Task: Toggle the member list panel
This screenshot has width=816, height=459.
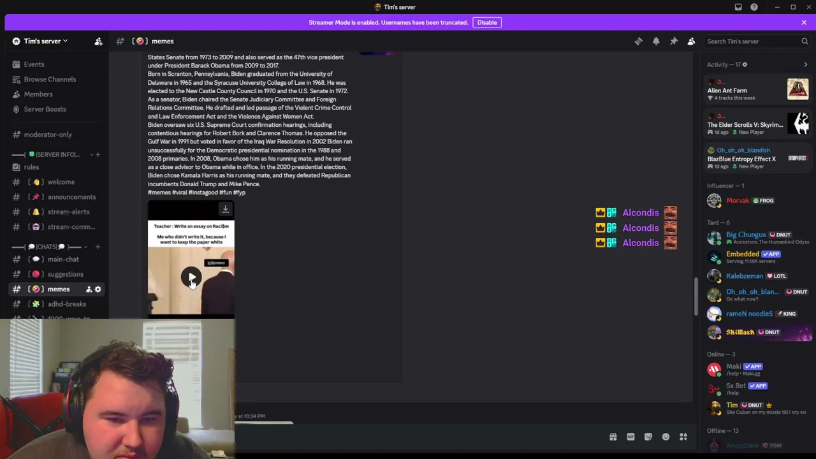Action: tap(691, 41)
